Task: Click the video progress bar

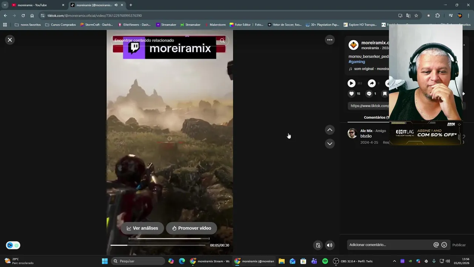Action: pos(158,245)
